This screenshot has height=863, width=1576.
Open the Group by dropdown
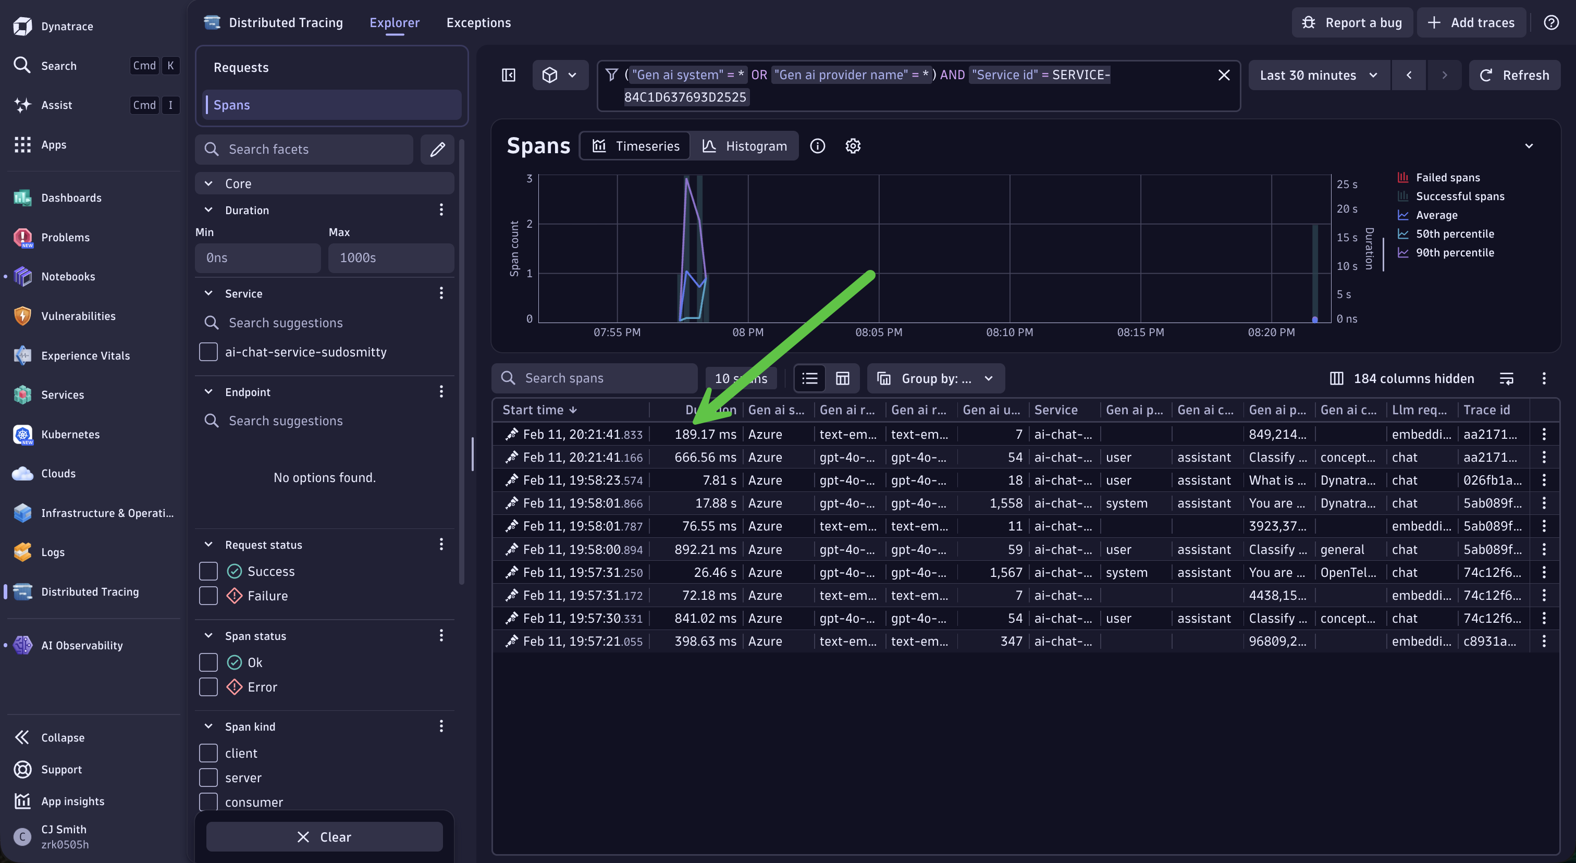pyautogui.click(x=935, y=378)
